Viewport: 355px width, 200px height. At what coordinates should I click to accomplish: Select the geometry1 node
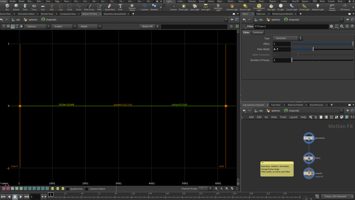309,138
